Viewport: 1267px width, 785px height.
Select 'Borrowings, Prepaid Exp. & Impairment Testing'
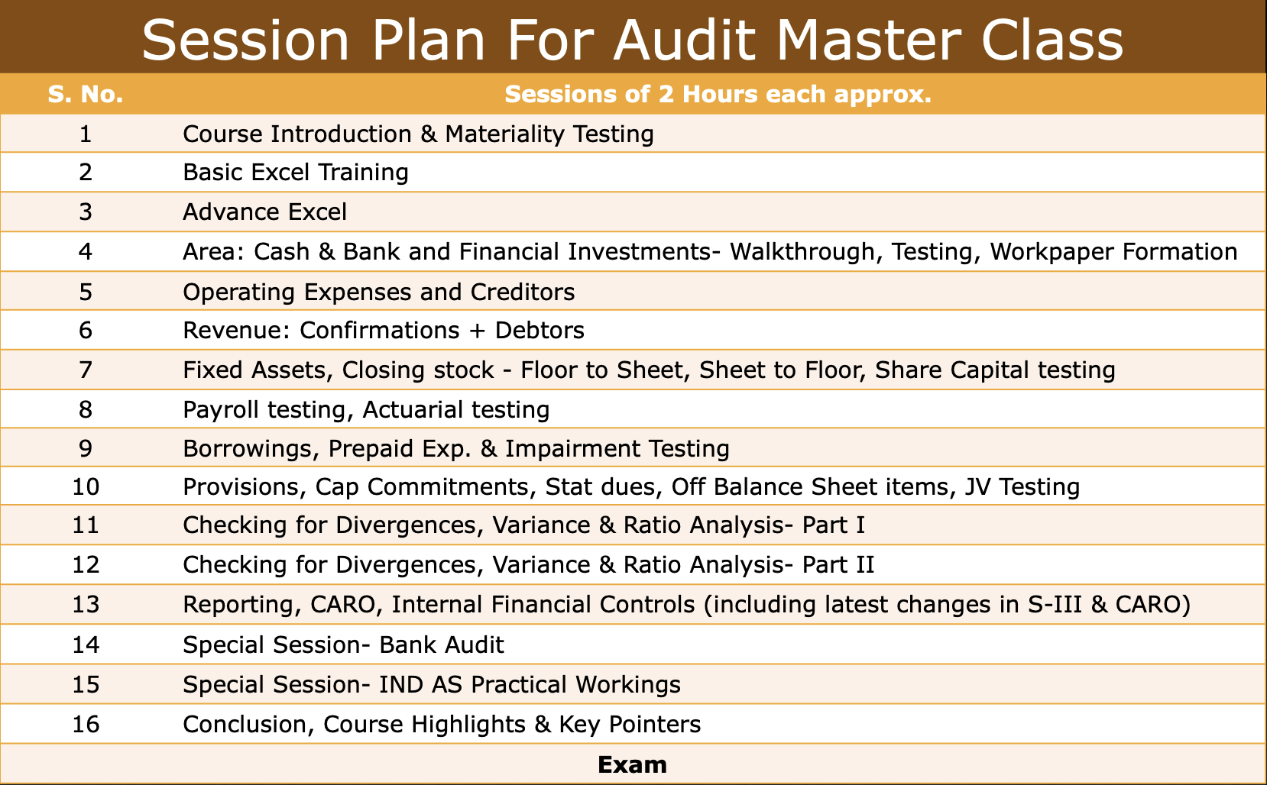456,448
